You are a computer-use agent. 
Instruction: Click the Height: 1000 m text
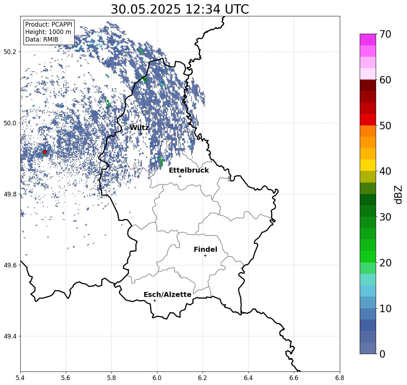click(48, 32)
